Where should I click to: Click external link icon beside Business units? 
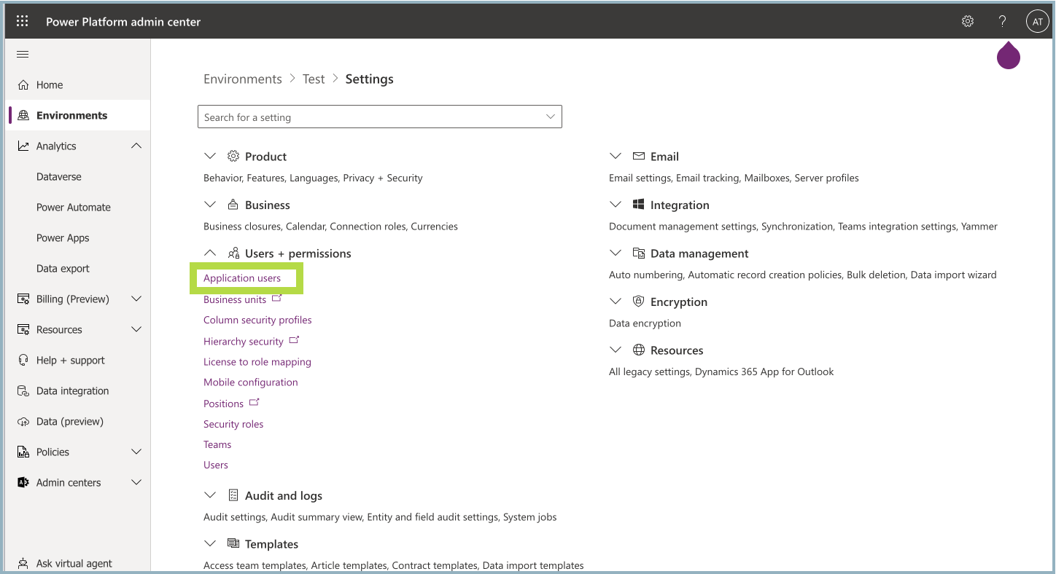coord(277,298)
